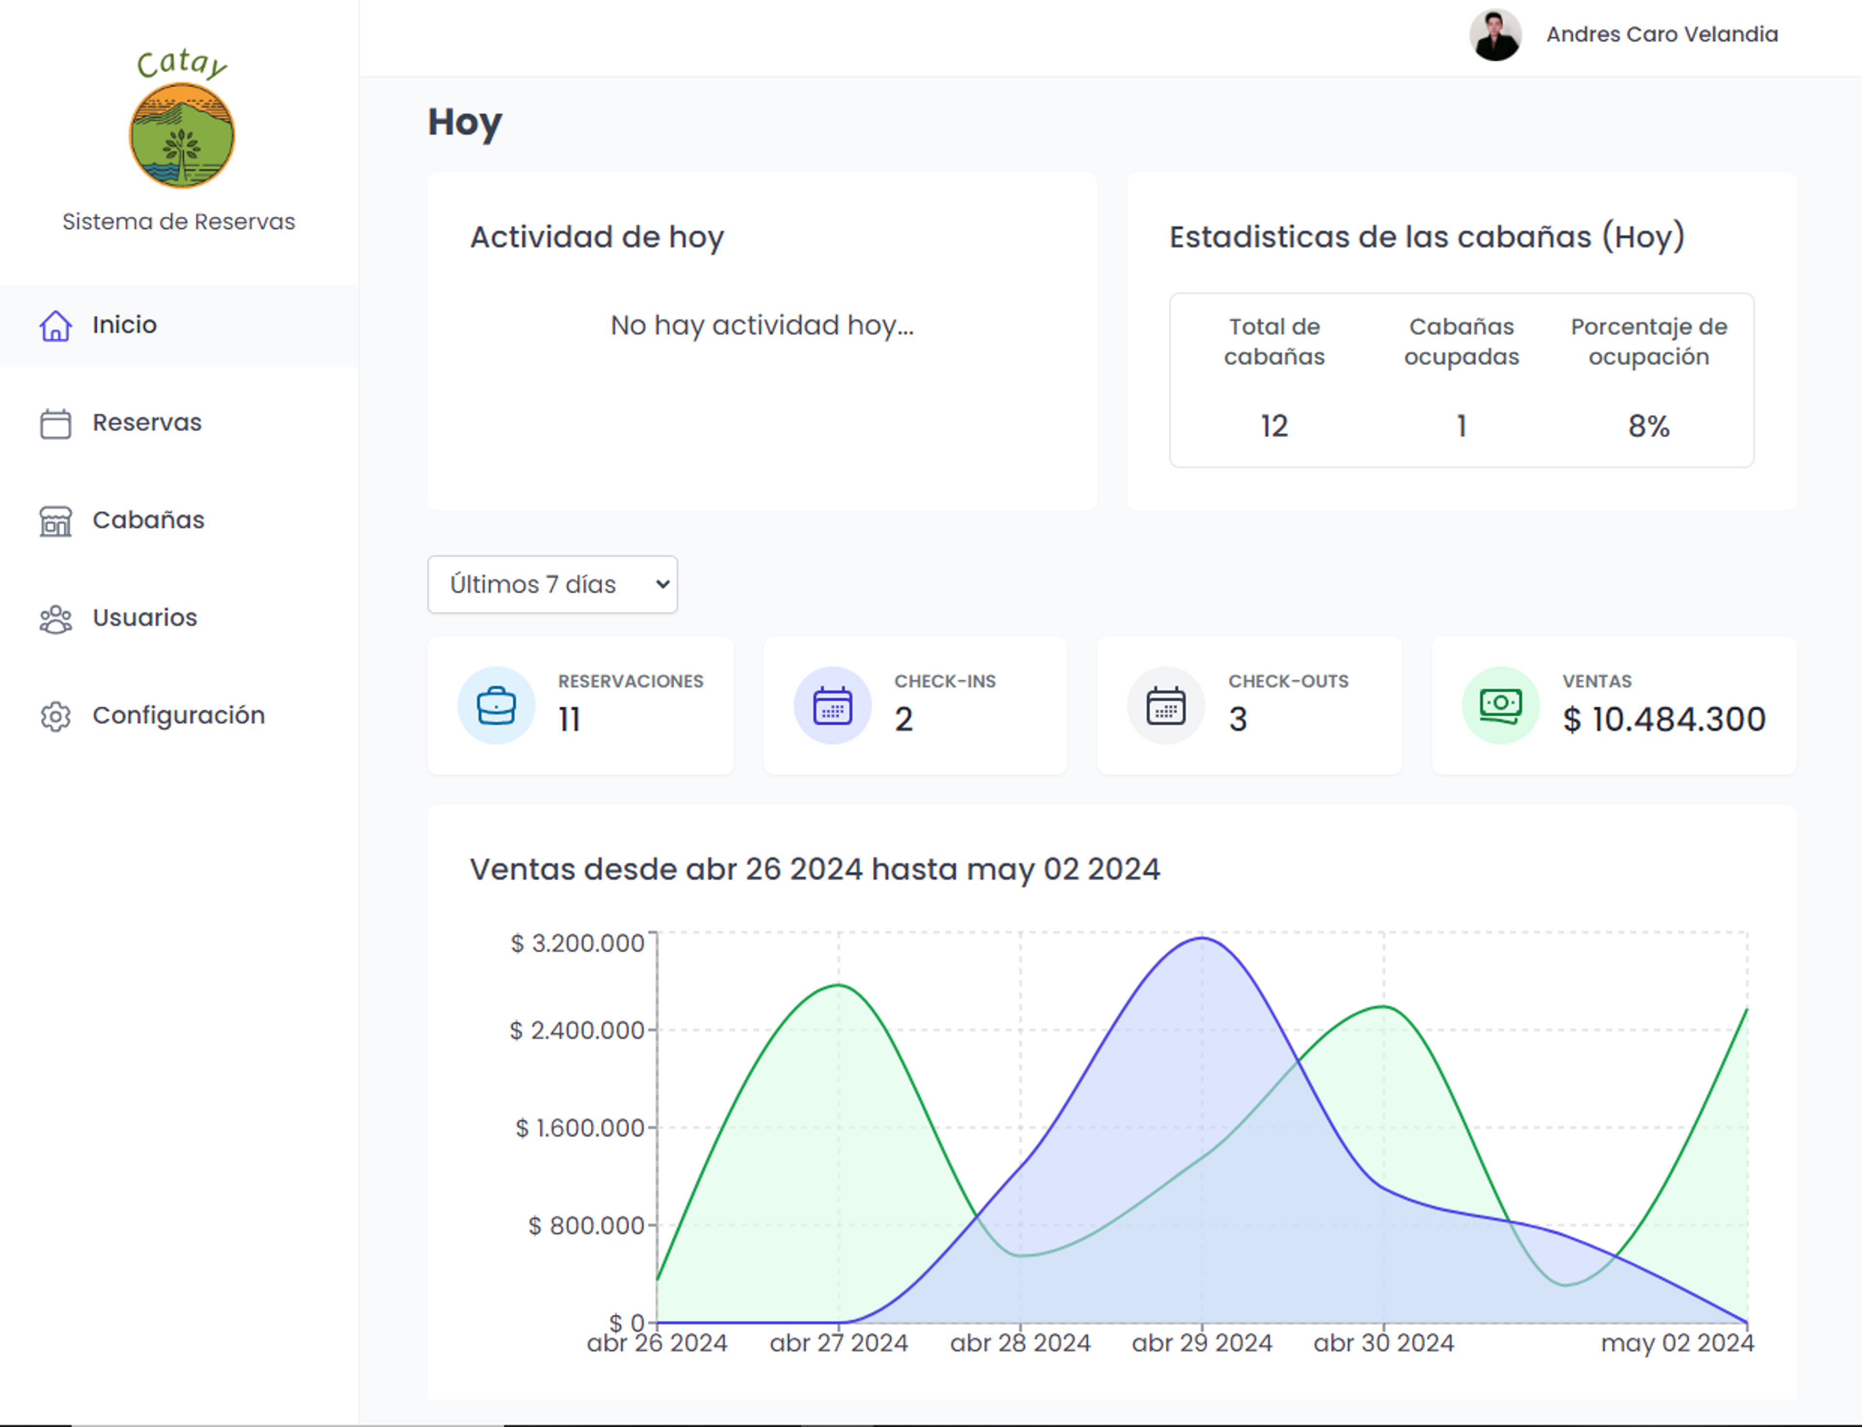Click the Check-ins count 2
1862x1427 pixels.
tap(903, 720)
